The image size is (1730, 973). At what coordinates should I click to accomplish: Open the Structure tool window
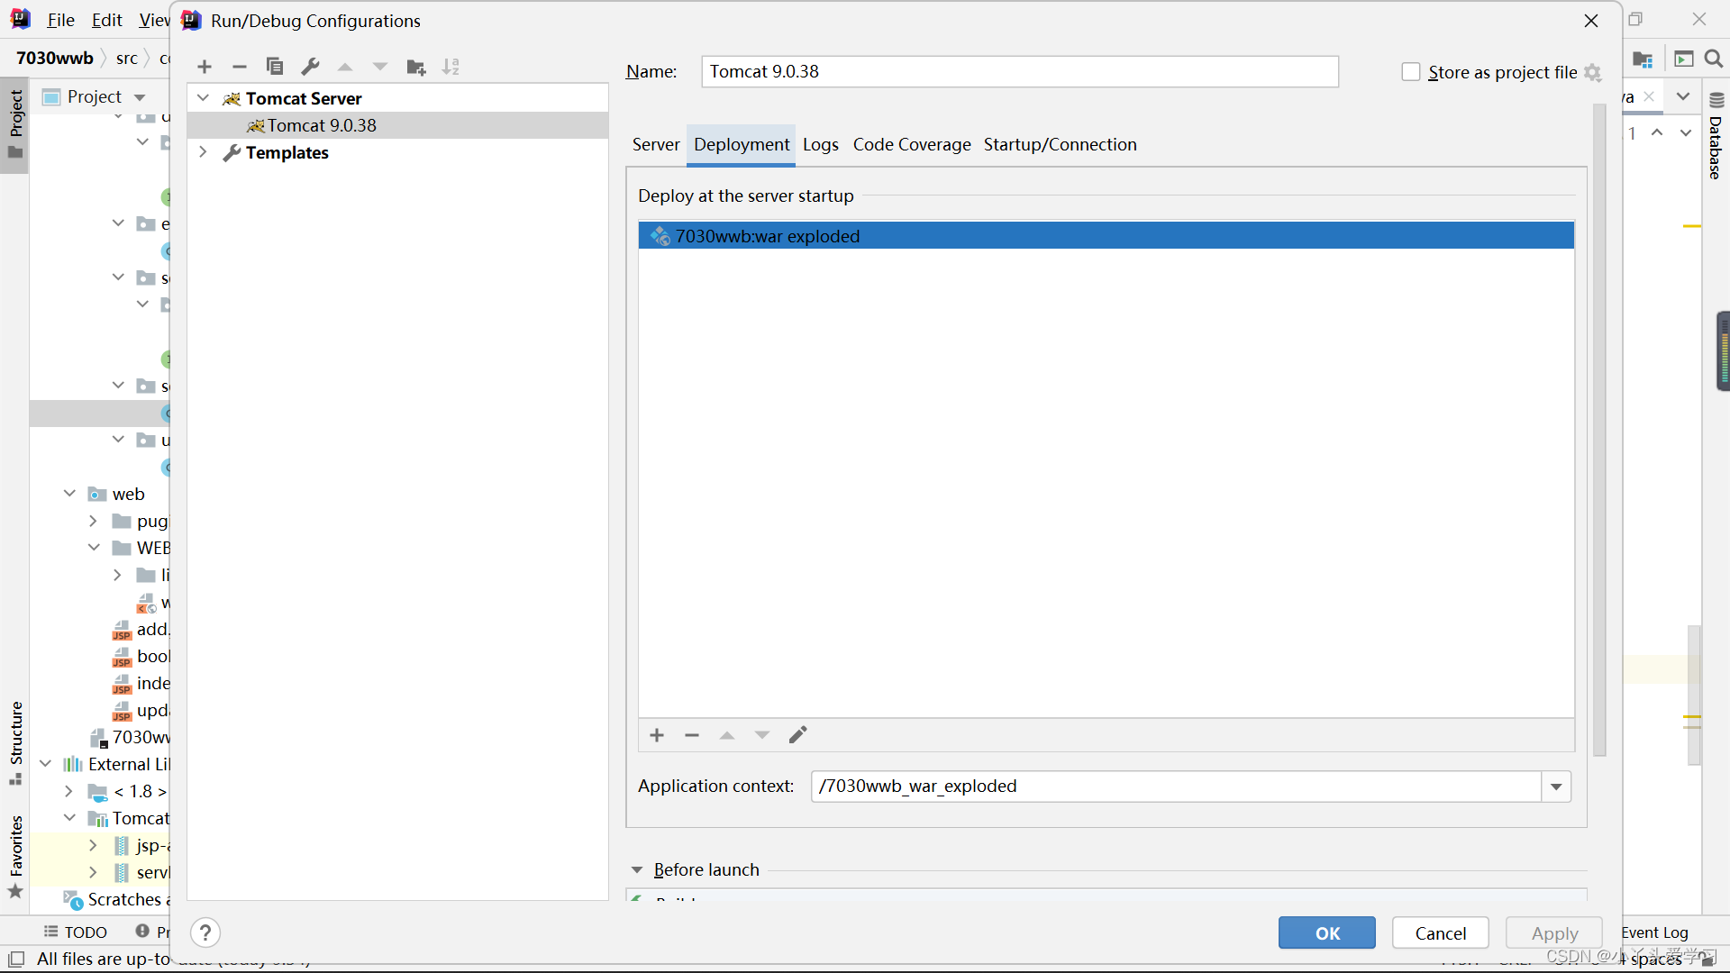(x=15, y=742)
